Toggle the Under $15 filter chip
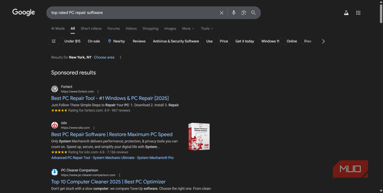Image resolution: width=383 pixels, height=193 pixels. (x=72, y=41)
